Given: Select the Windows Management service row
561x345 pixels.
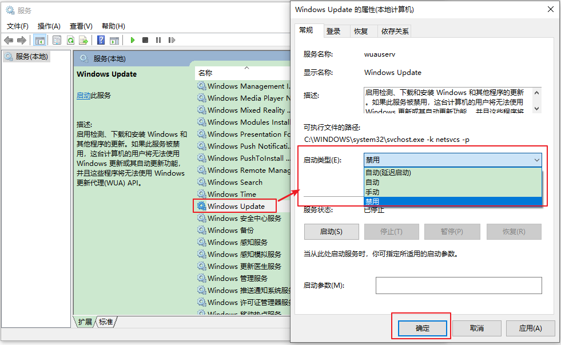Looking at the screenshot, I should pos(243,86).
